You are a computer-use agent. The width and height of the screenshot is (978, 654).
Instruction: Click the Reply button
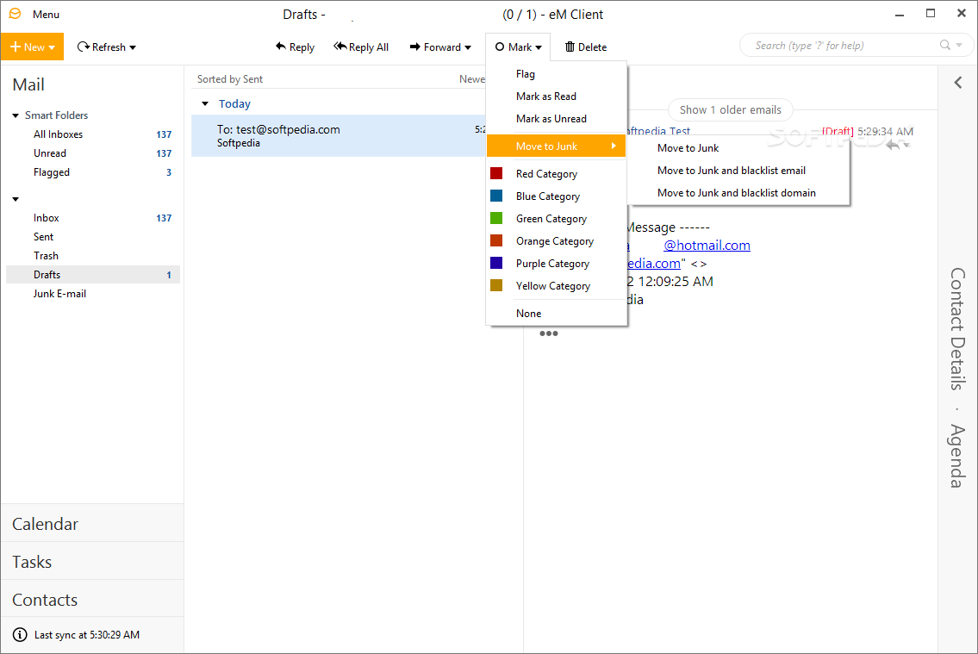point(295,47)
